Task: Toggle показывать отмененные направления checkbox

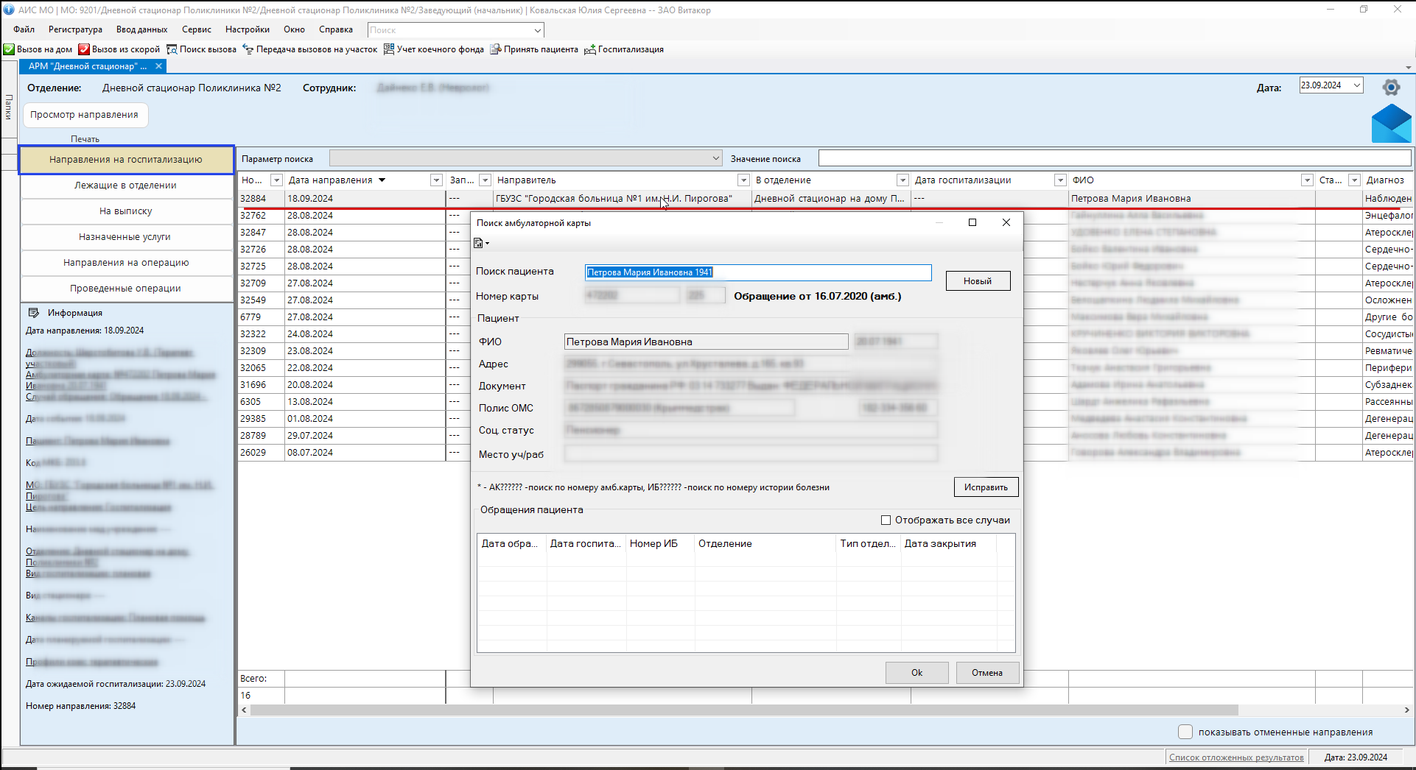Action: [1185, 732]
